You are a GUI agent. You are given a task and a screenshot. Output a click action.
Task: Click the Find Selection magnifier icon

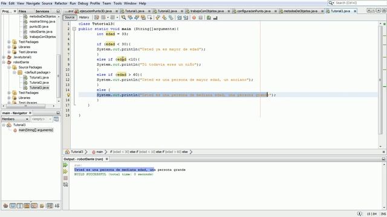click(x=123, y=17)
